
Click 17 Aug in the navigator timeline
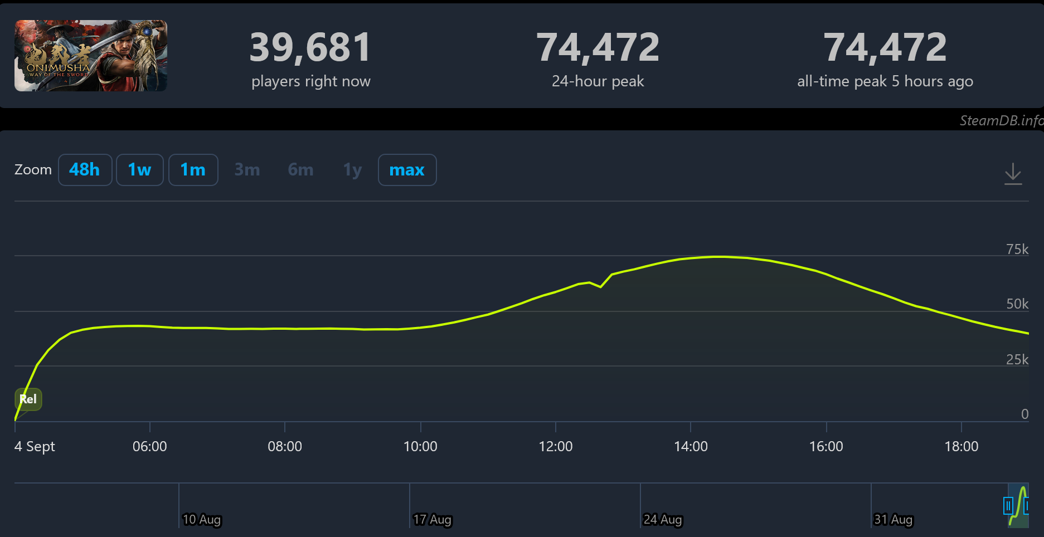pos(432,519)
